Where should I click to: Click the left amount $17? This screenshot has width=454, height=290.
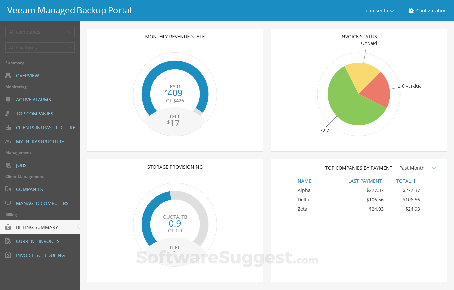click(x=173, y=123)
